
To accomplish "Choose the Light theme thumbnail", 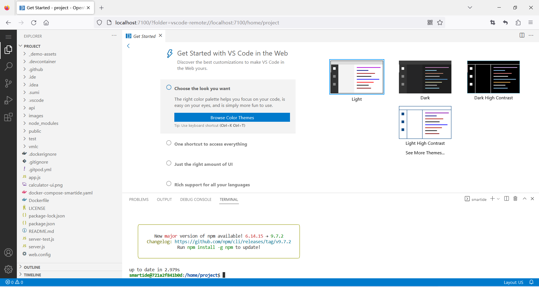I will 357,77.
